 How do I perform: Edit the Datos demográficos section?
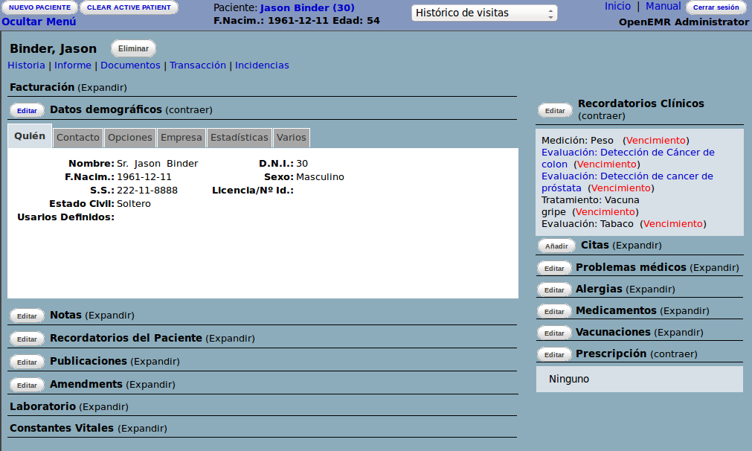click(x=27, y=110)
